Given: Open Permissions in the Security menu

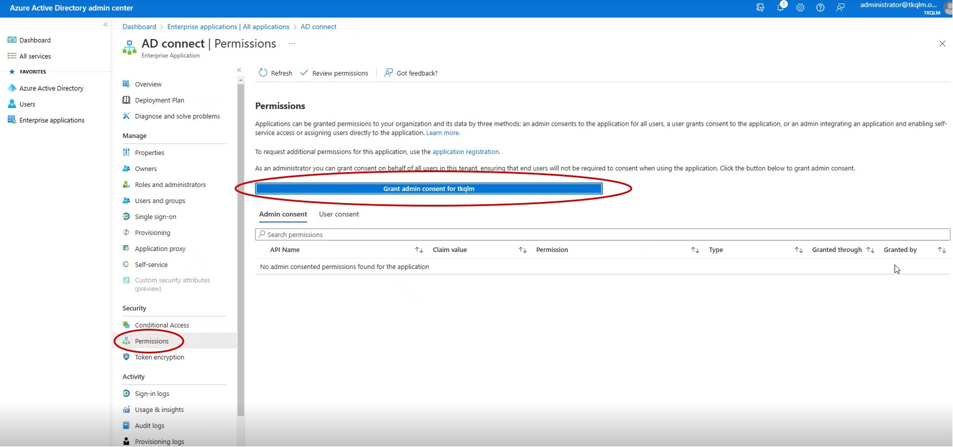Looking at the screenshot, I should (x=175, y=341).
